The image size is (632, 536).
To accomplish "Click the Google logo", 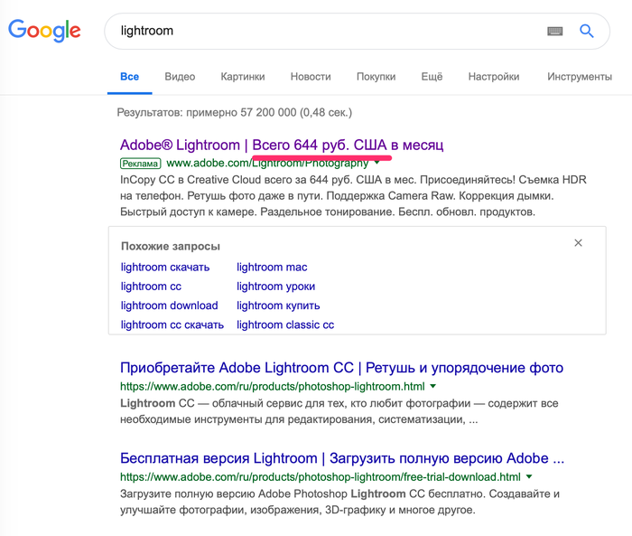I will tap(44, 30).
